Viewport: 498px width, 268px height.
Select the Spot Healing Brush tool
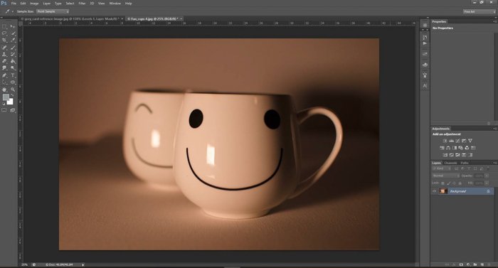click(x=4, y=48)
